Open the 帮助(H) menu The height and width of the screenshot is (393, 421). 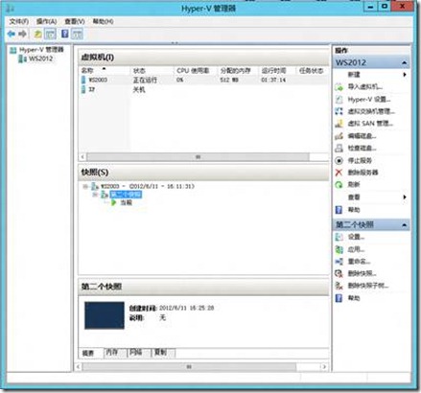click(x=103, y=21)
